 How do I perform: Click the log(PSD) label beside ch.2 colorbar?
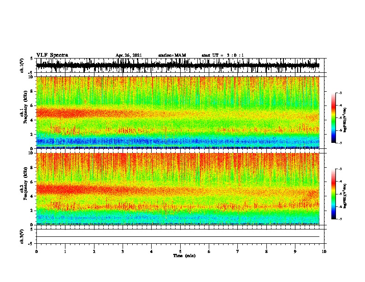345,196
